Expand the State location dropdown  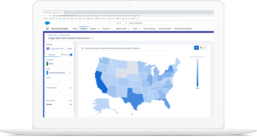pyautogui.click(x=70, y=64)
